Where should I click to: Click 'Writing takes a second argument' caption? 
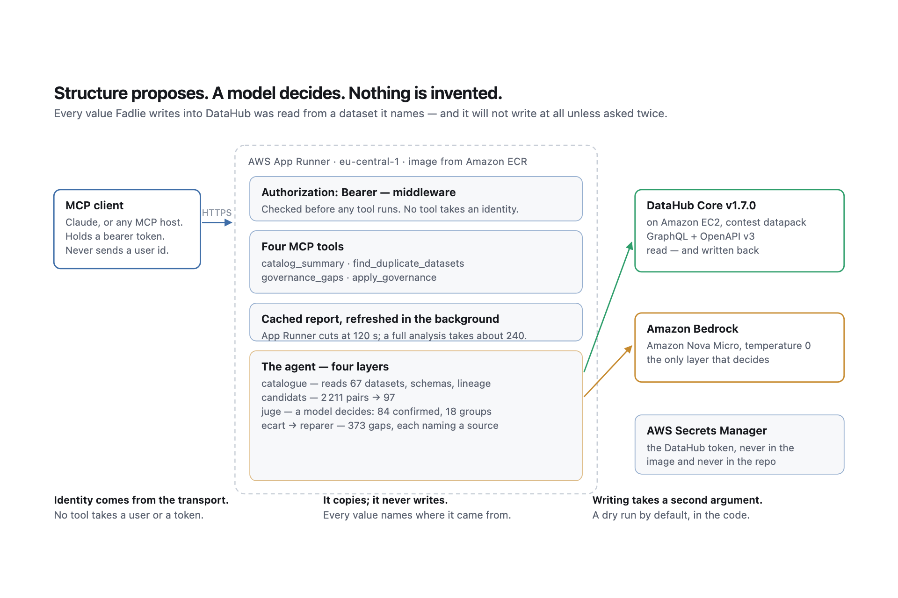coord(677,500)
